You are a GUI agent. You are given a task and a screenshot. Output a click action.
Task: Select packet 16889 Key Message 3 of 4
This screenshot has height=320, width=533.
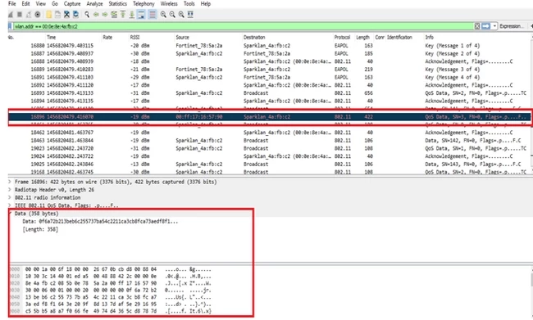pyautogui.click(x=268, y=70)
